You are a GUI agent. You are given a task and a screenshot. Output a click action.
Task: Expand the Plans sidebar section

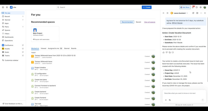click(23, 27)
